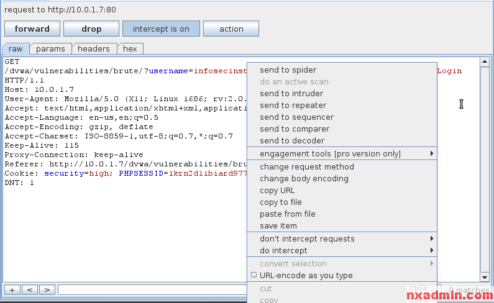Choose 'send to spider' from context menu
The image size is (494, 303).
click(x=342, y=70)
